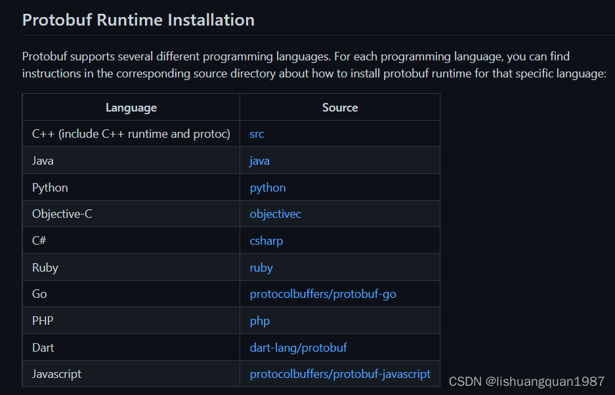Image resolution: width=615 pixels, height=395 pixels.
Task: Click the lowercase java link in Source column
Action: 259,161
